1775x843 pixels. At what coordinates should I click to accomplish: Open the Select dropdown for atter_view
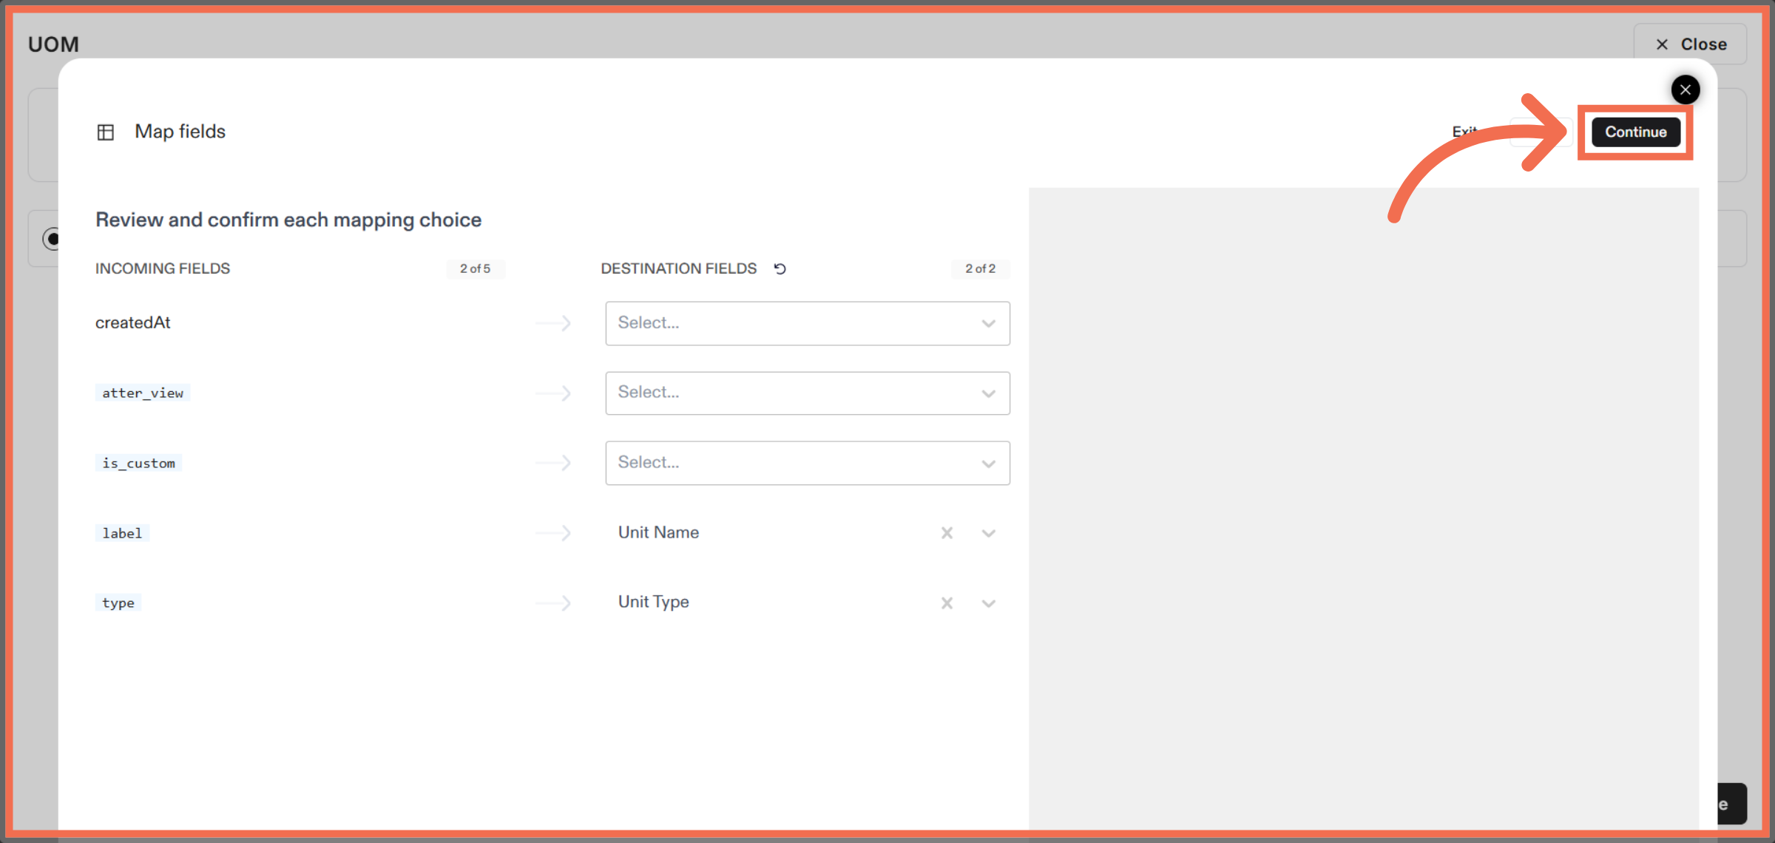pos(807,393)
